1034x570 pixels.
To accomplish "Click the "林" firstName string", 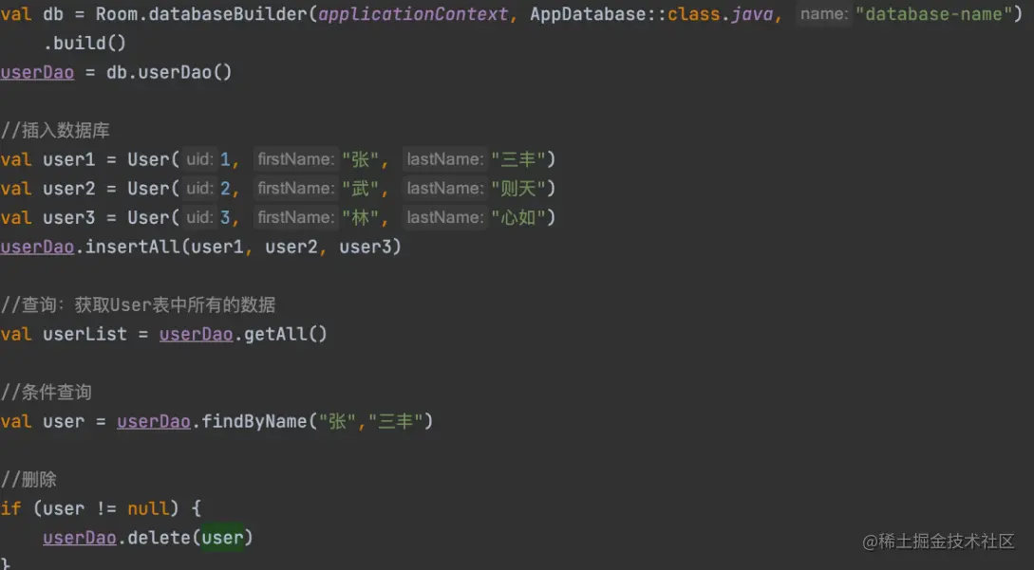I will pos(360,217).
